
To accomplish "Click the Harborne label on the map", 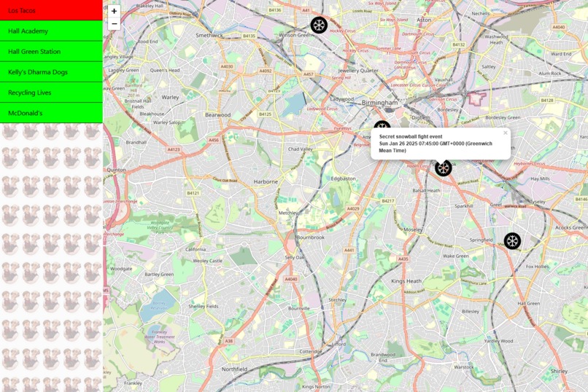I will (266, 181).
